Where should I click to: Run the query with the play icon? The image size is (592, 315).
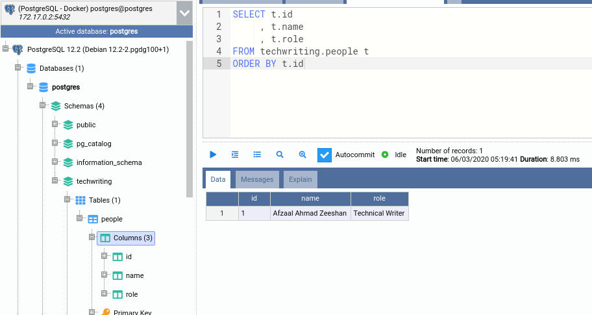click(x=213, y=155)
